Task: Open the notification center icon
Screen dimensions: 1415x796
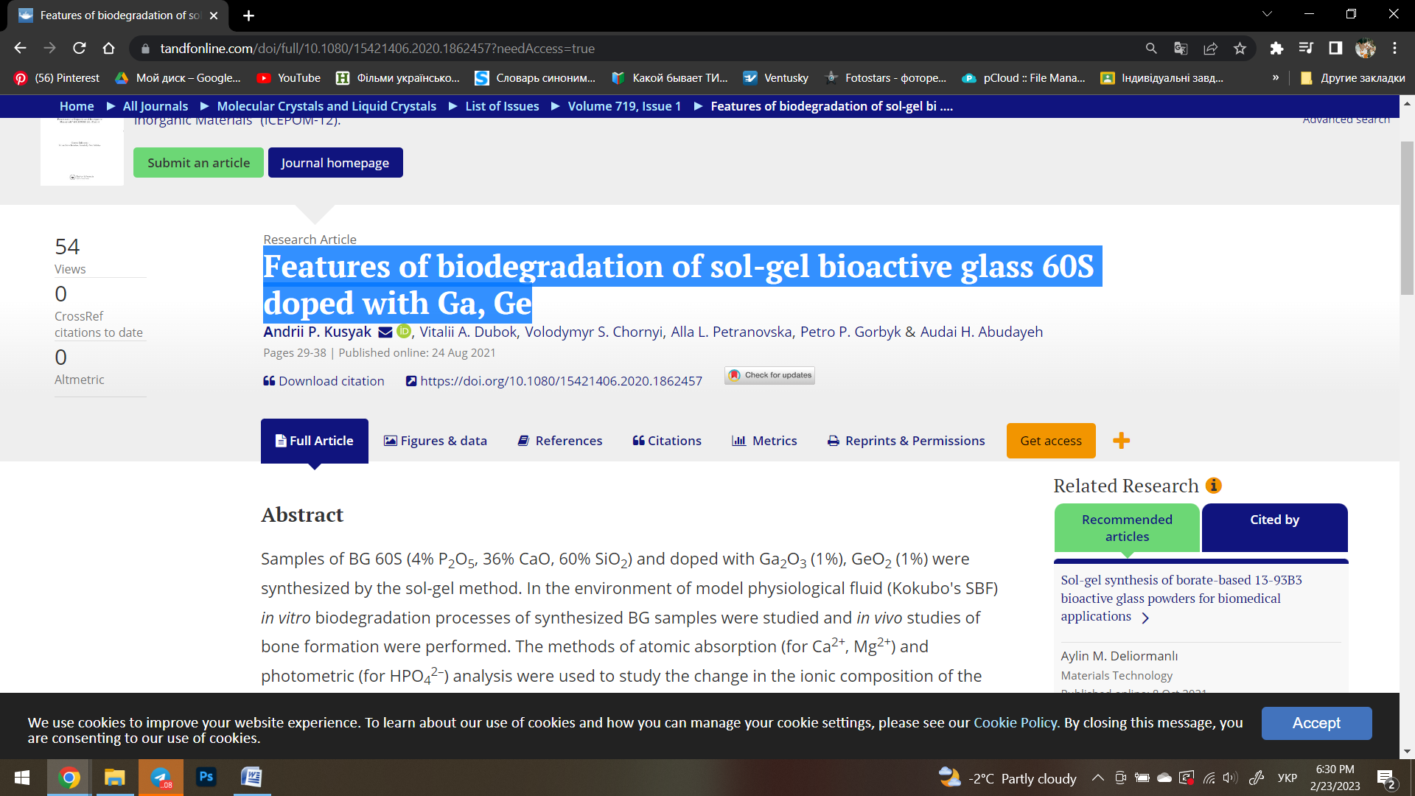Action: pos(1386,778)
